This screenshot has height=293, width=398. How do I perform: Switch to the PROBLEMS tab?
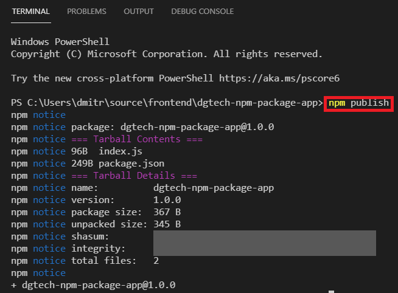pyautogui.click(x=86, y=12)
